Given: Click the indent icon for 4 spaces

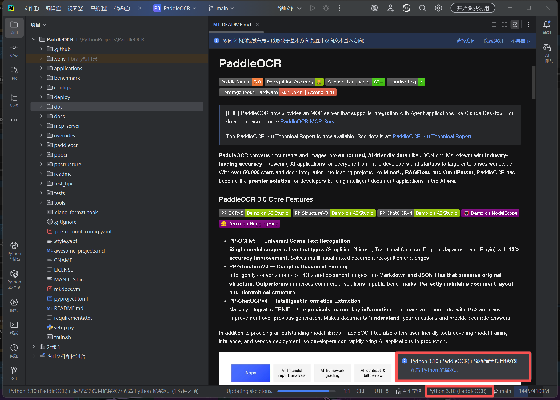Looking at the screenshot, I should [398, 391].
